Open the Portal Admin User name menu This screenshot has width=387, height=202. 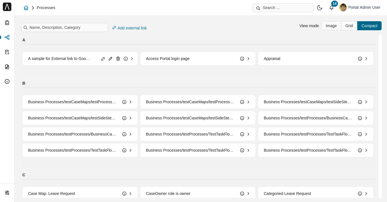tap(364, 7)
